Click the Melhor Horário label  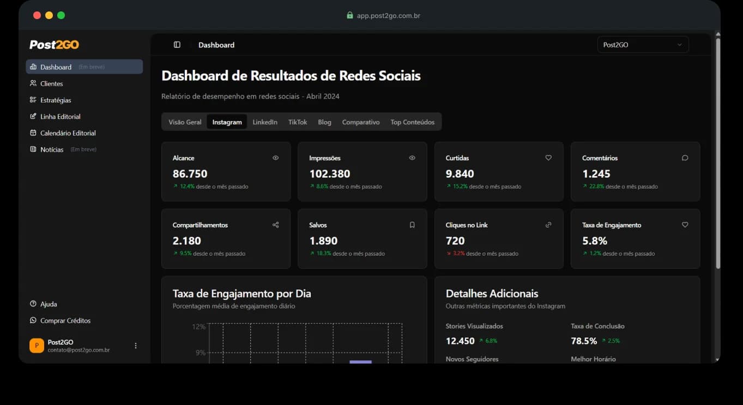click(x=593, y=359)
